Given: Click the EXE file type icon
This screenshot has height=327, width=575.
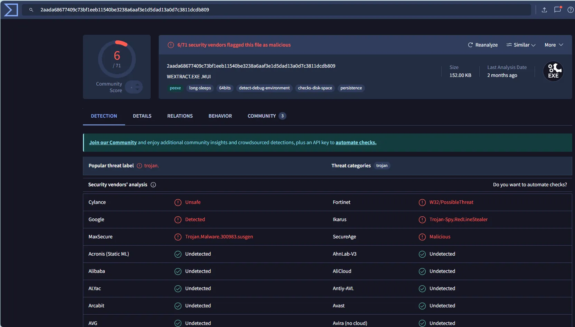Looking at the screenshot, I should tap(553, 71).
